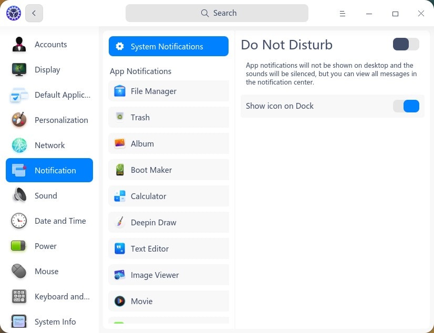Enable Do Not Disturb mode
The width and height of the screenshot is (434, 333).
coord(406,44)
